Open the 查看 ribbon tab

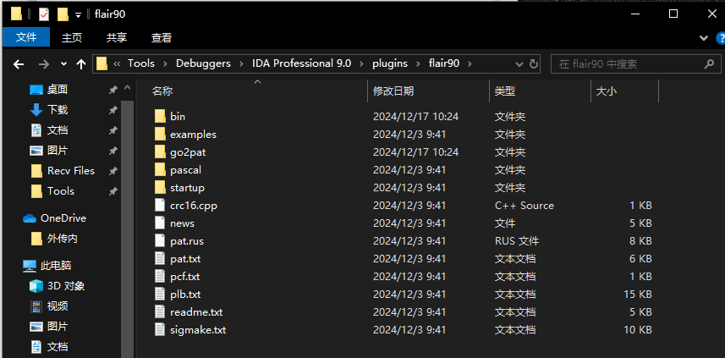coord(161,38)
